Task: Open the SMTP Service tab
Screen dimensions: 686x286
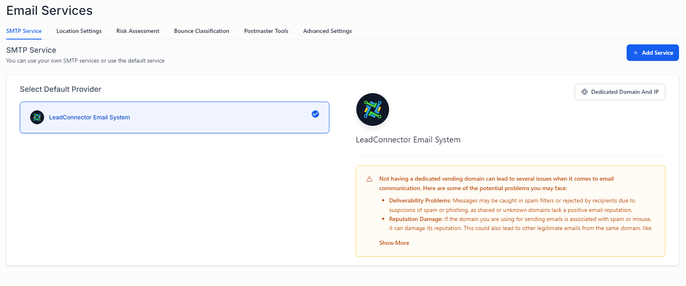Action: pos(24,31)
